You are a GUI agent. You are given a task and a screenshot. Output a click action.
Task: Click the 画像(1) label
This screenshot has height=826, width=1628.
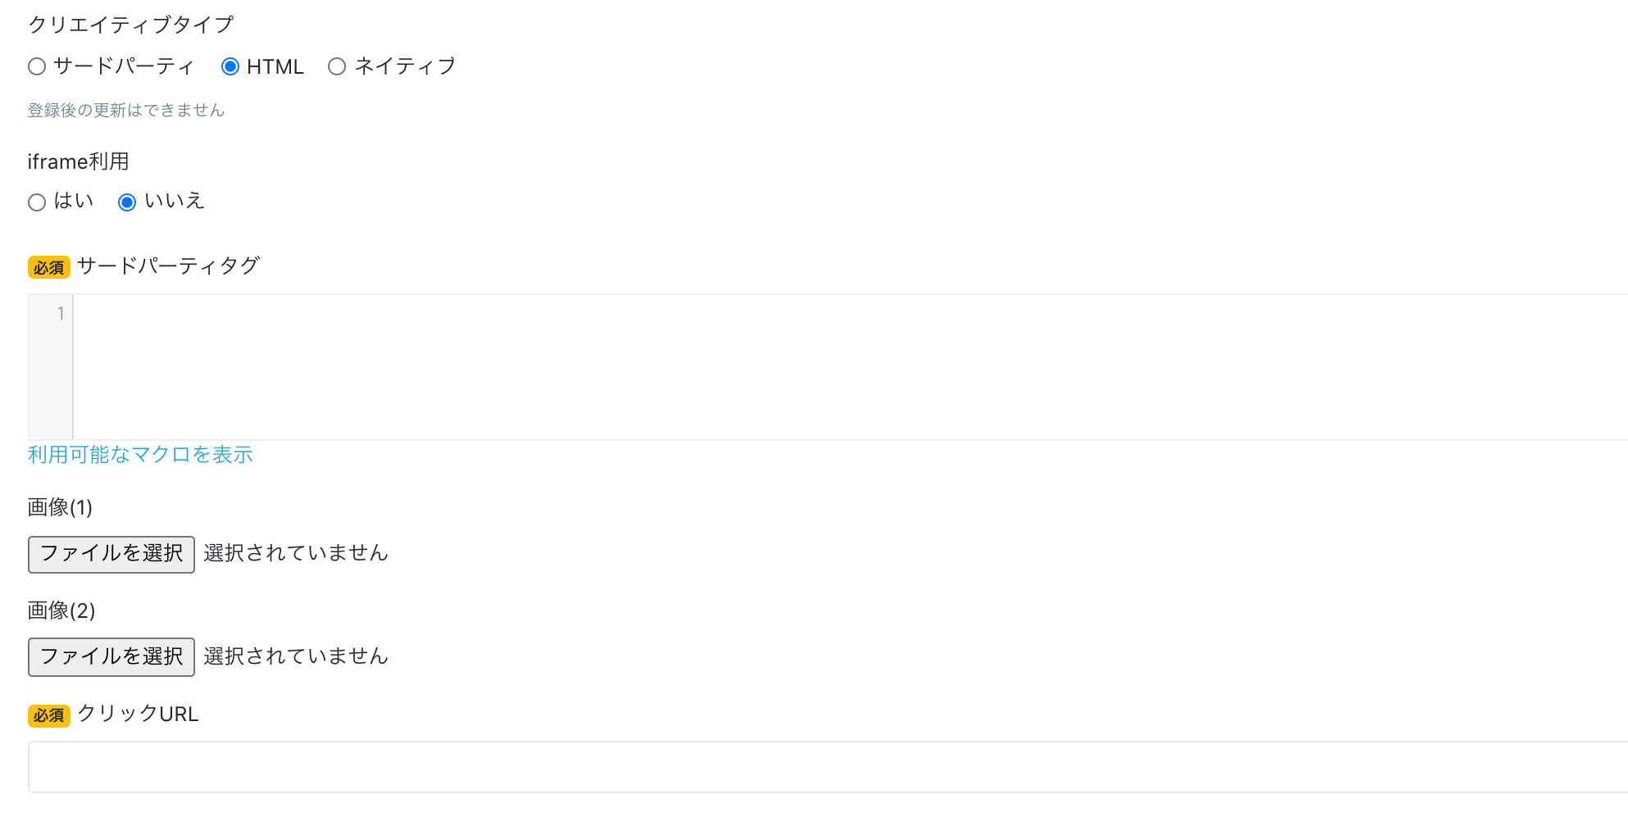[x=60, y=507]
